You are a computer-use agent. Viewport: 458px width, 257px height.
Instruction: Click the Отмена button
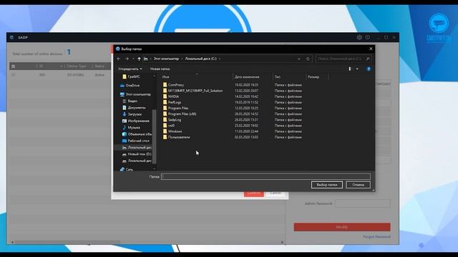(x=358, y=185)
